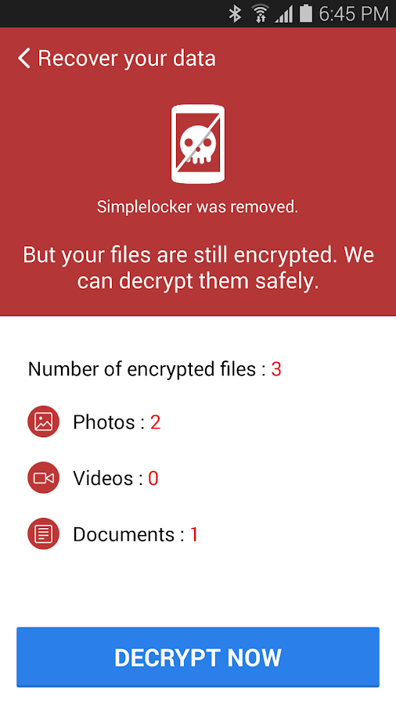Viewport: 396px width, 704px height.
Task: Tap the Videos camera icon
Action: click(44, 478)
